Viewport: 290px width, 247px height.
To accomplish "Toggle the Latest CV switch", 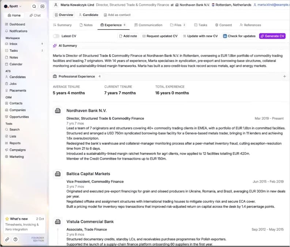I will [56, 36].
